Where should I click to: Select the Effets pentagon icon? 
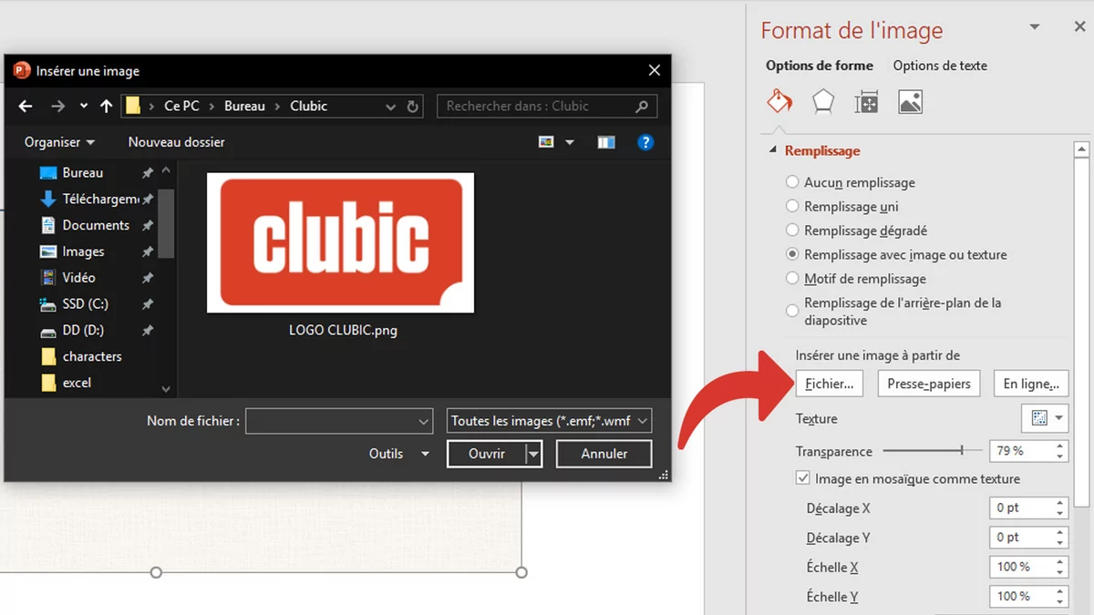point(823,102)
